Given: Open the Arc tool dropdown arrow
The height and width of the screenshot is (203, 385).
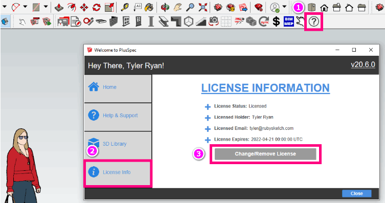Looking at the screenshot, I should pos(25,7).
